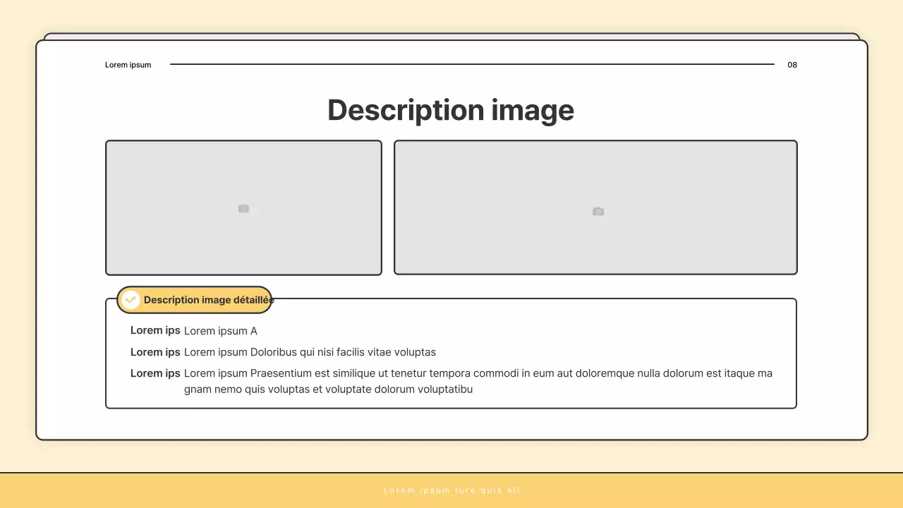Viewport: 903px width, 508px height.
Task: Click the page number 08
Action: point(792,65)
